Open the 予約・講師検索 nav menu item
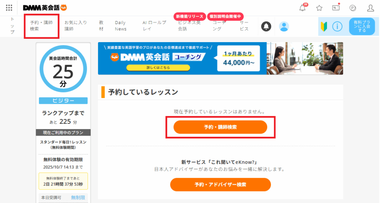 41,26
